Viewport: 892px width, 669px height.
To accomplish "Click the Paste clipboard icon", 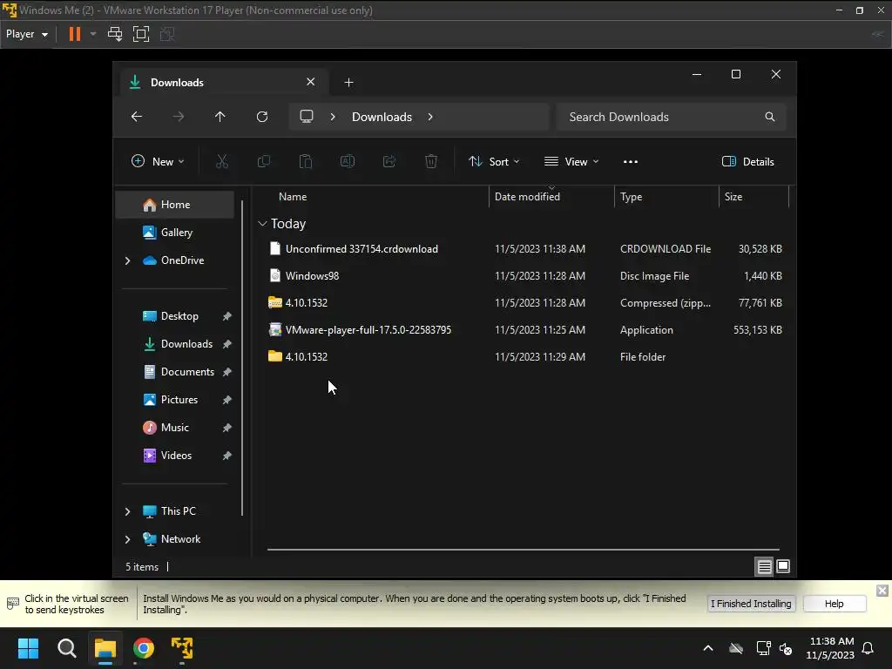I will pyautogui.click(x=306, y=161).
